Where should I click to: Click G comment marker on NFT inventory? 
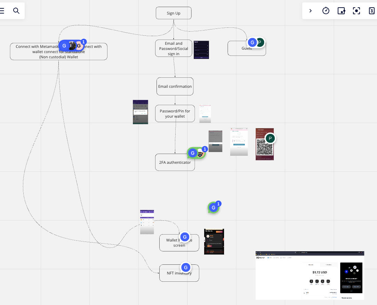[x=186, y=267]
